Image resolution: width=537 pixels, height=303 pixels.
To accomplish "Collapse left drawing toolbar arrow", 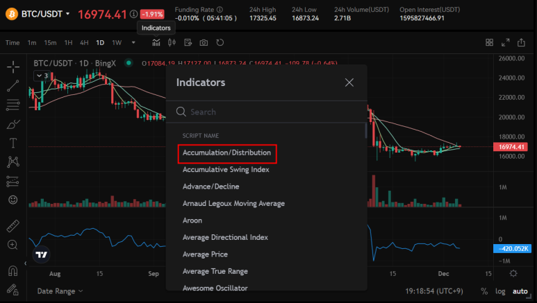I will pos(25,263).
